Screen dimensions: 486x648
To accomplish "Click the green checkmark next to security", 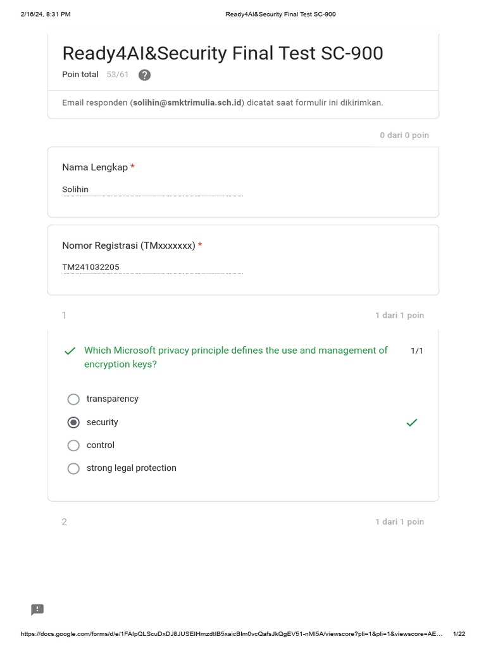I will pyautogui.click(x=411, y=422).
